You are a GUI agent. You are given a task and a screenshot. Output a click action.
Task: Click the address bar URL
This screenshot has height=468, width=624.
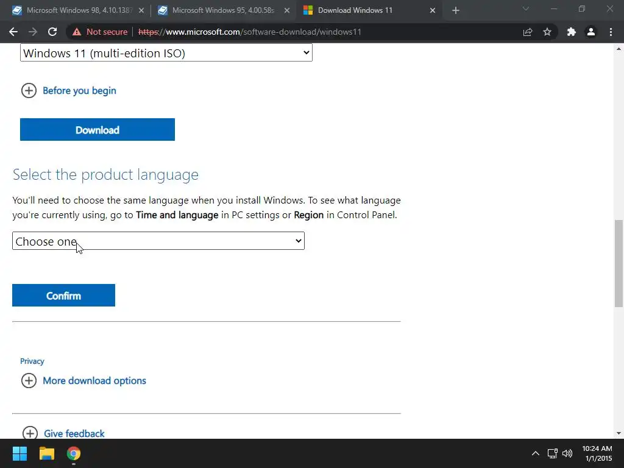(x=249, y=32)
